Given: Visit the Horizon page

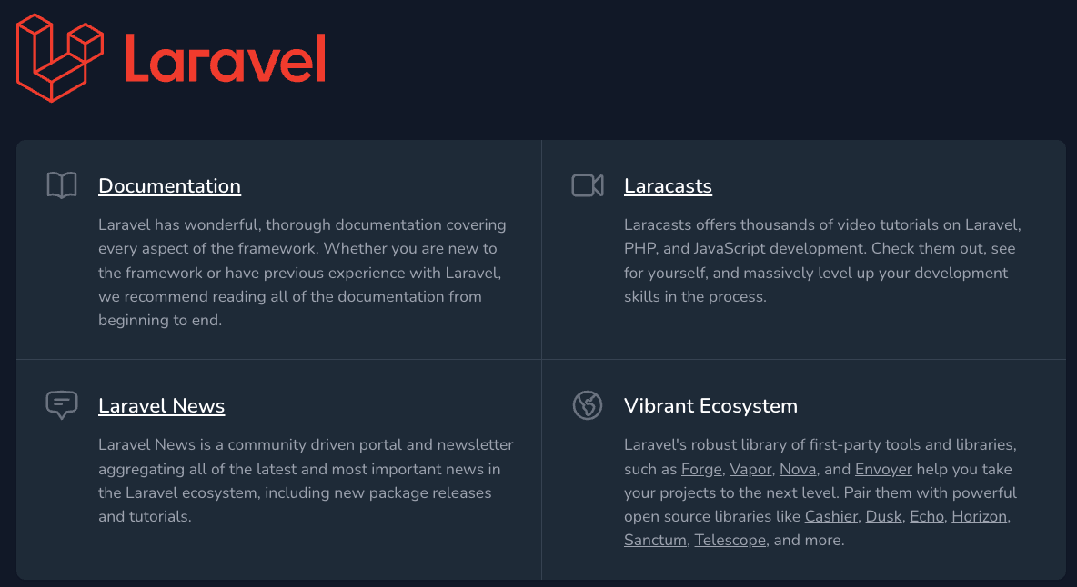Looking at the screenshot, I should (979, 516).
